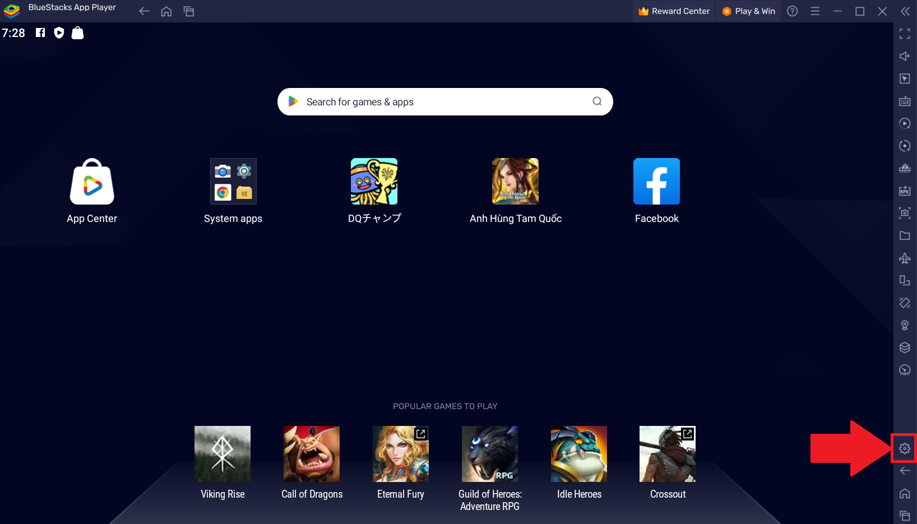
Task: Open the hamburger menu in title bar
Action: pos(815,11)
